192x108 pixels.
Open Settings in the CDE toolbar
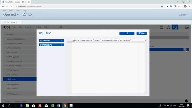(47, 27)
